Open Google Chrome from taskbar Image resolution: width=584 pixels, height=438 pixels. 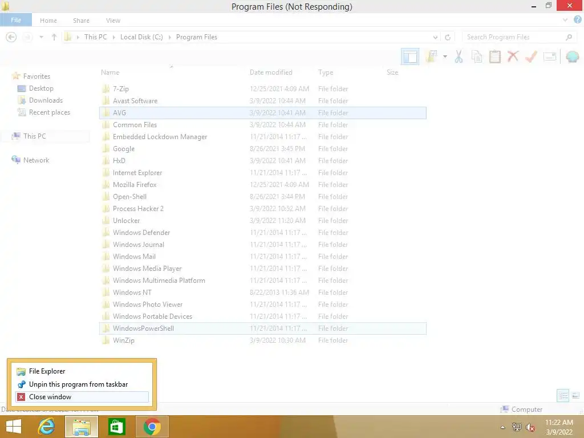(x=152, y=427)
